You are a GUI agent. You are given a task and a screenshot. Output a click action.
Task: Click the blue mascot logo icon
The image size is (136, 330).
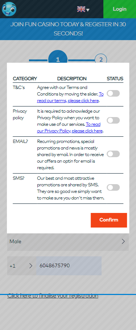9,9
